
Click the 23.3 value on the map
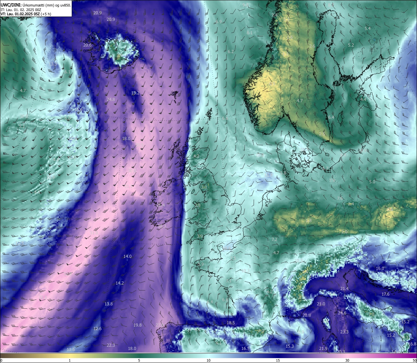(344, 332)
